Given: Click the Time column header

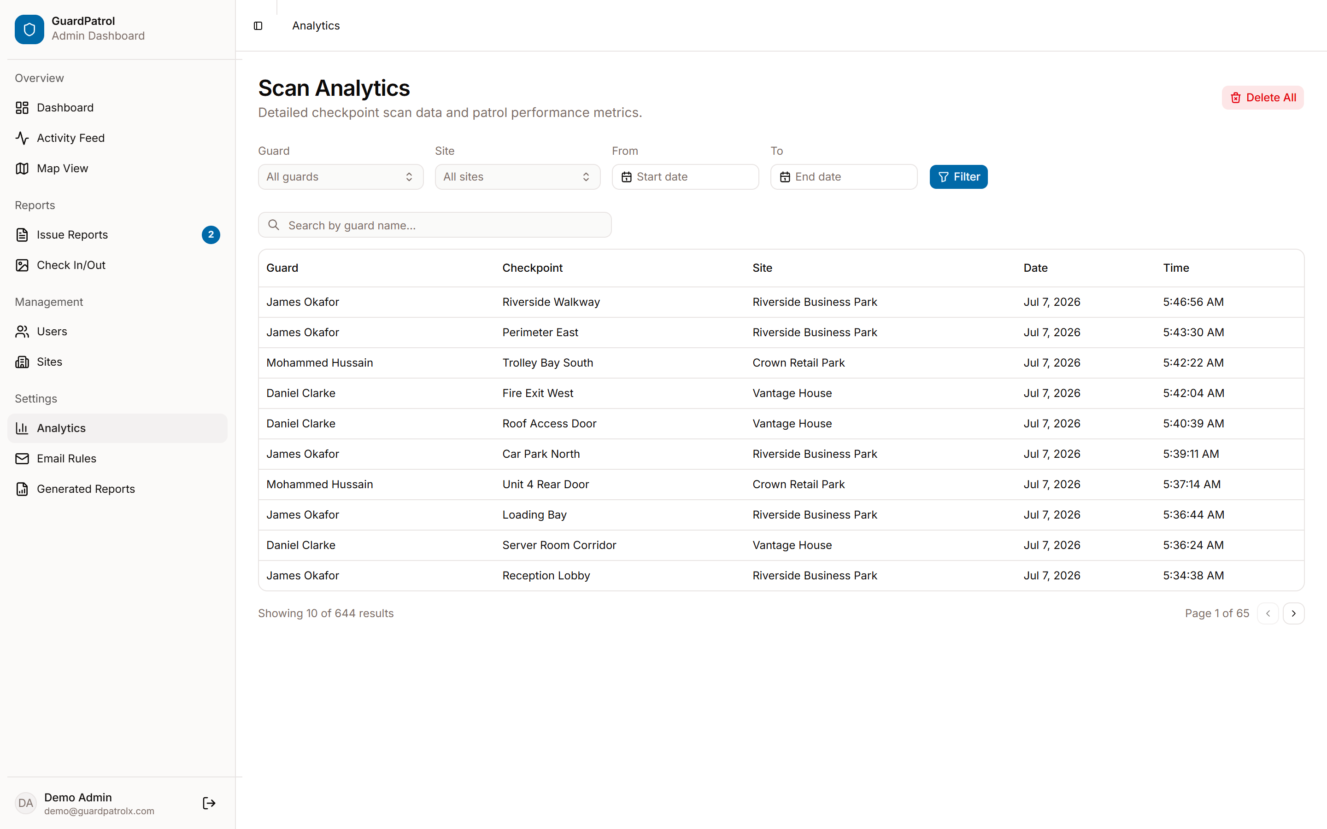Looking at the screenshot, I should click(x=1176, y=268).
